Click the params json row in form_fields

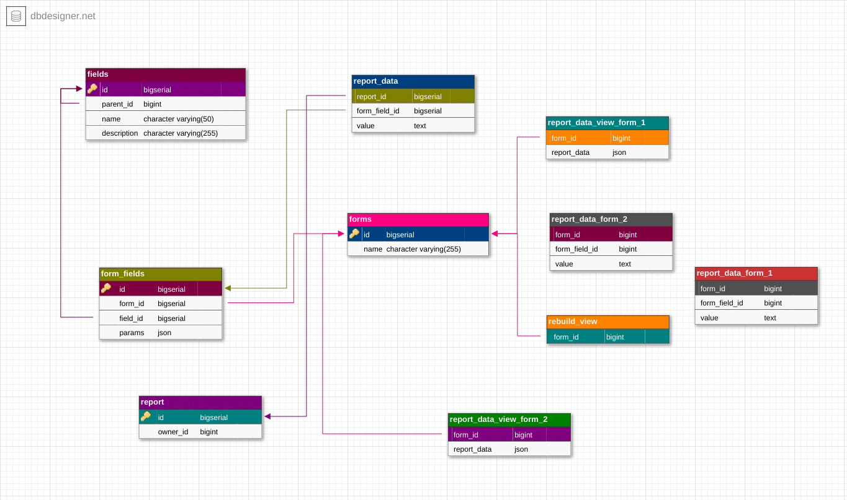[160, 333]
